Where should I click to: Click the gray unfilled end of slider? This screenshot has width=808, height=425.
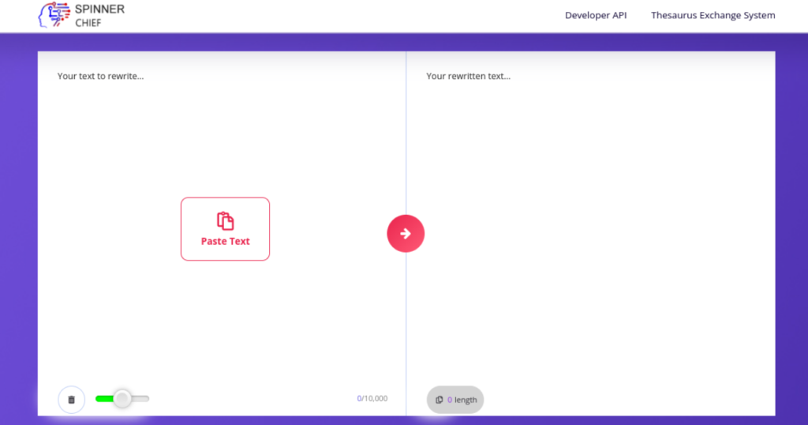tap(142, 399)
